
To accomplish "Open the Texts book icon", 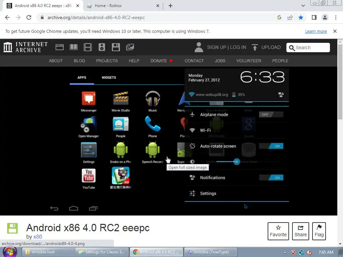I will (73, 47).
